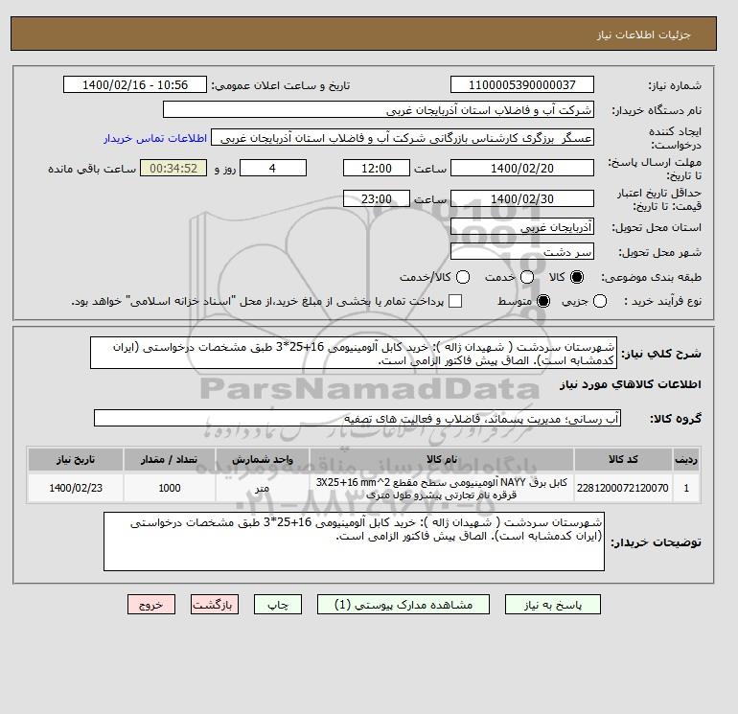This screenshot has width=738, height=714.
Task: Click the شرح کلی نیاز description box
Action: 354,353
